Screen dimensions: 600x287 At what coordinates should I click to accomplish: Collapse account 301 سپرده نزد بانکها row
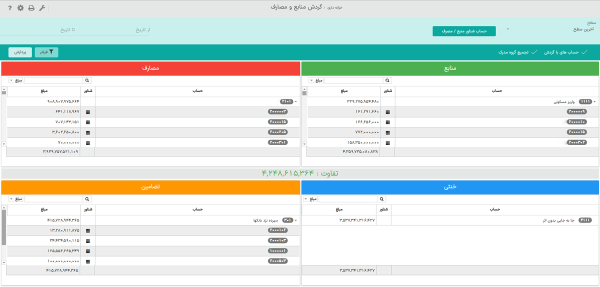(295, 220)
